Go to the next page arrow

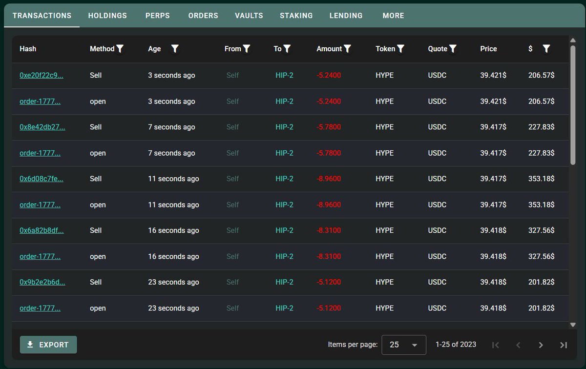pyautogui.click(x=541, y=345)
